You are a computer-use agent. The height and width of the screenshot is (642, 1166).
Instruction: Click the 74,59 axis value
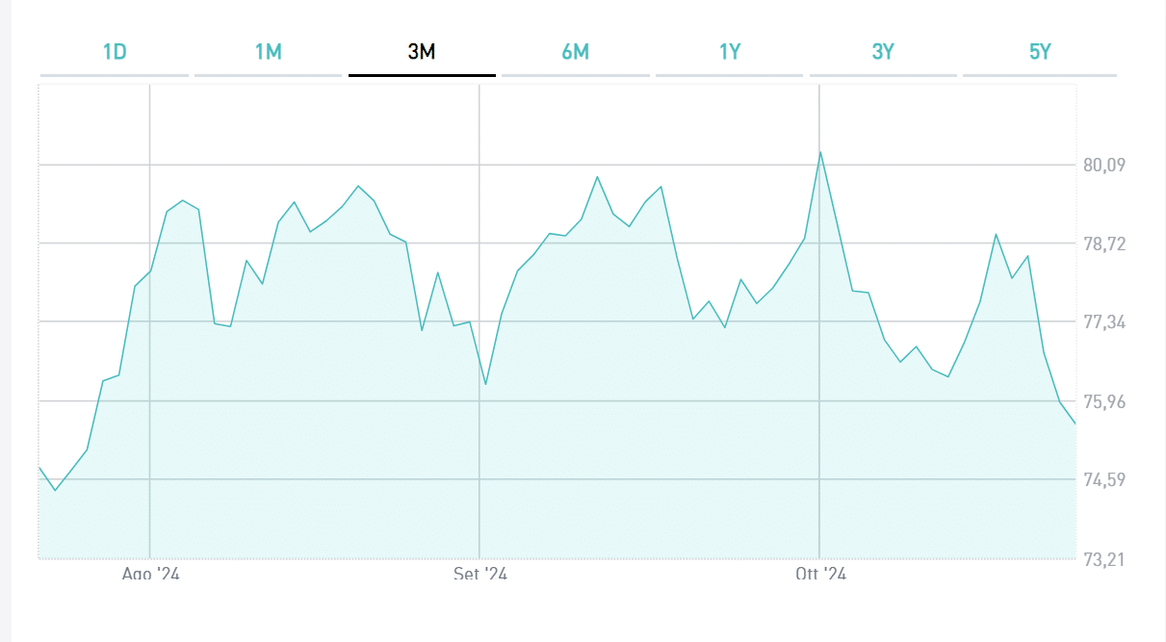1104,479
